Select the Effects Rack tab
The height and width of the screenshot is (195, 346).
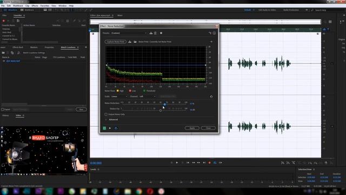tap(18, 47)
